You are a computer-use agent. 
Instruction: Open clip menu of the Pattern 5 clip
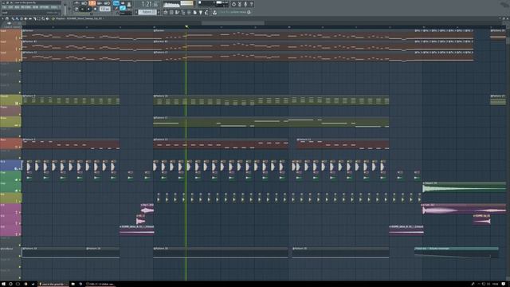pyautogui.click(x=24, y=96)
